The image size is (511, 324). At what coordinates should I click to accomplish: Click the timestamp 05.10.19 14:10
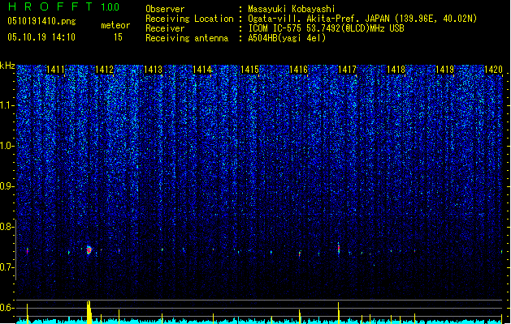pyautogui.click(x=41, y=37)
